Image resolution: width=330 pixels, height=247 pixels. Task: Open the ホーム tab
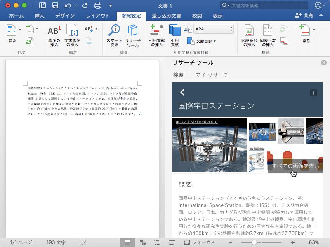coord(16,16)
